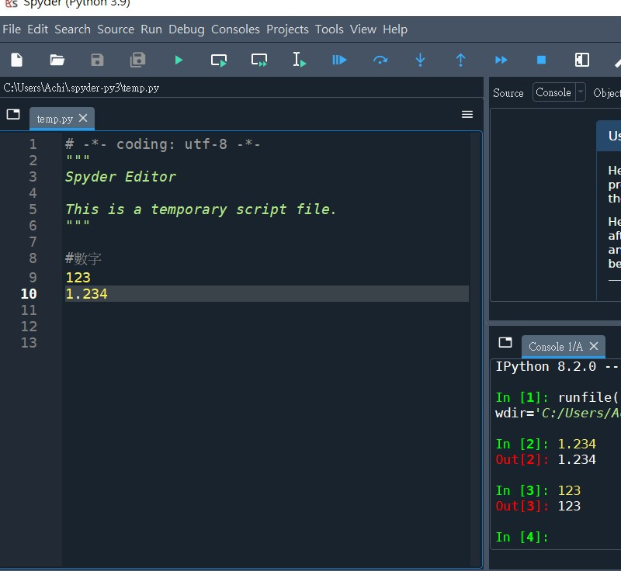Stop debugging with the square icon
This screenshot has height=571, width=621.
point(542,60)
